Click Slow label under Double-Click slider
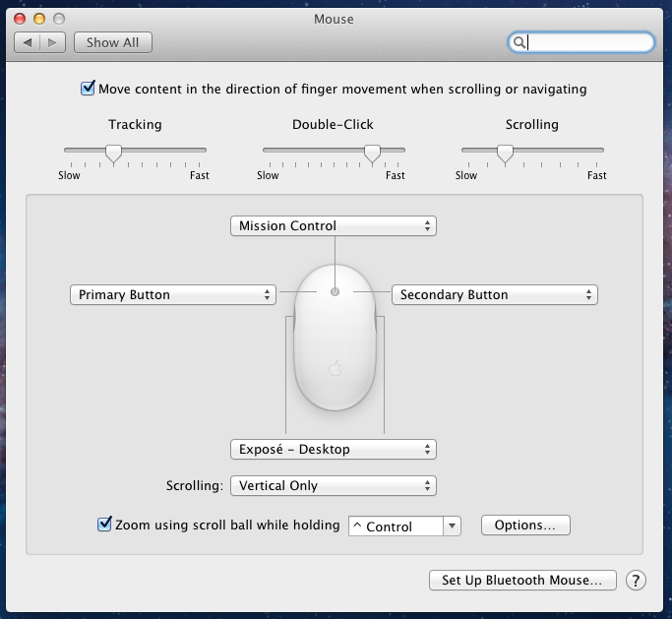 (x=268, y=175)
